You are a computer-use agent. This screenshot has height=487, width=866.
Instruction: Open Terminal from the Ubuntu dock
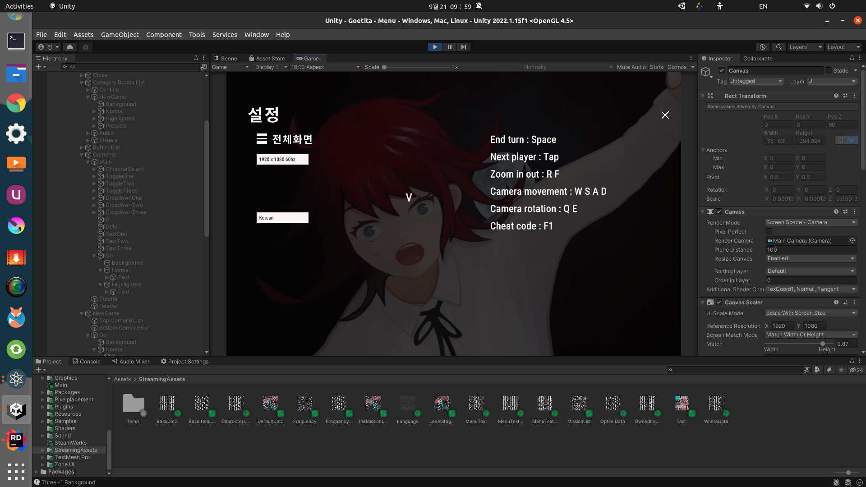(x=16, y=41)
